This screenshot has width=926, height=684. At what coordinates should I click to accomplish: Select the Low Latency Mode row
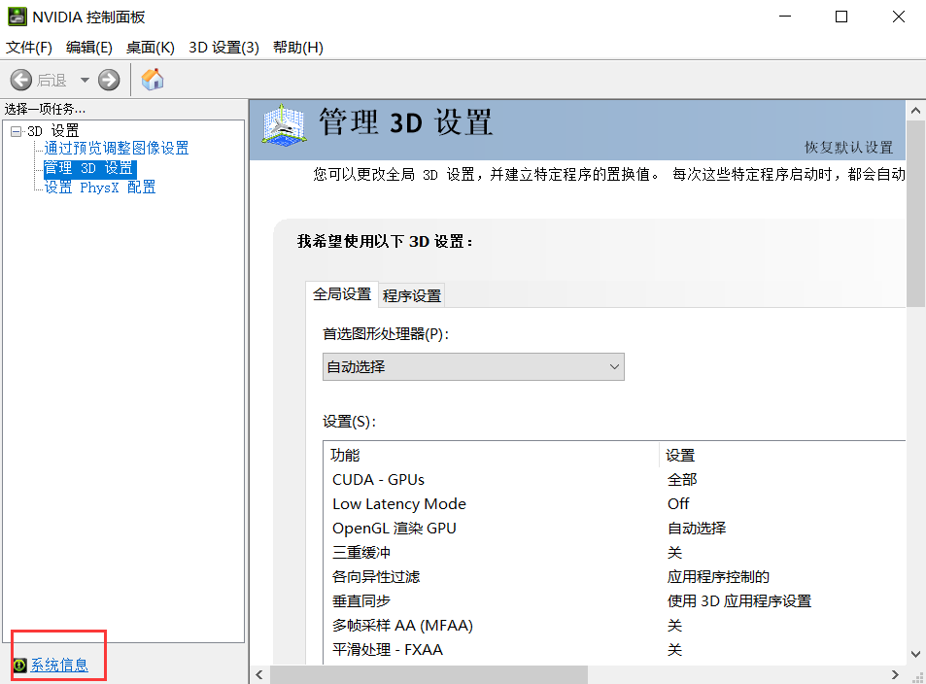coord(614,504)
